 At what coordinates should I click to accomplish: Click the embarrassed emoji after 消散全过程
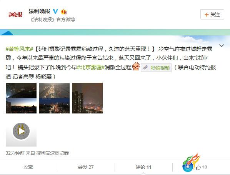pyautogui.click(x=136, y=66)
